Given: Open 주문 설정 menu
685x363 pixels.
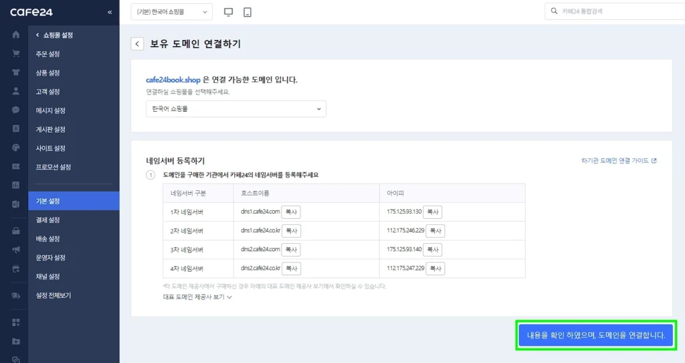Looking at the screenshot, I should pyautogui.click(x=47, y=54).
